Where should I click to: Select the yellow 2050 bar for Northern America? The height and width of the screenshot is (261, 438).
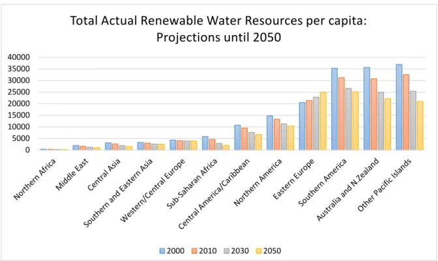pos(291,138)
